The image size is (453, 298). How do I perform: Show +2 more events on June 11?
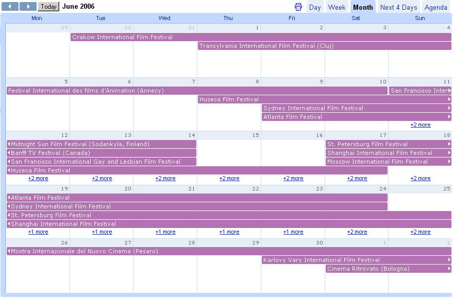(421, 125)
